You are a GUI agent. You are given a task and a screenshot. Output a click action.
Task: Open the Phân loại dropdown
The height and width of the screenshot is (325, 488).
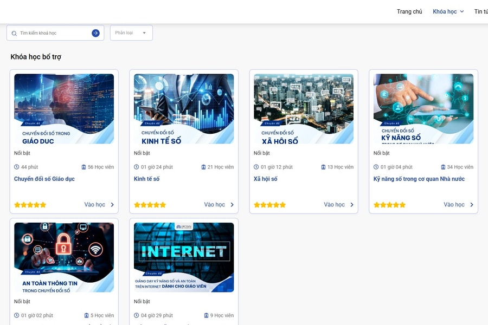click(131, 33)
